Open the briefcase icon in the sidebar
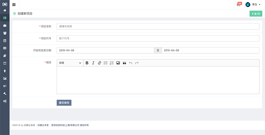Image resolution: width=265 pixels, height=135 pixels. pyautogui.click(x=5, y=26)
